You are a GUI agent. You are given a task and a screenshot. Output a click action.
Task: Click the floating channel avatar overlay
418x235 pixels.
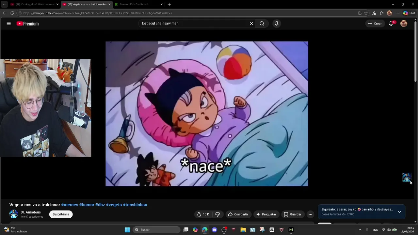click(x=407, y=177)
